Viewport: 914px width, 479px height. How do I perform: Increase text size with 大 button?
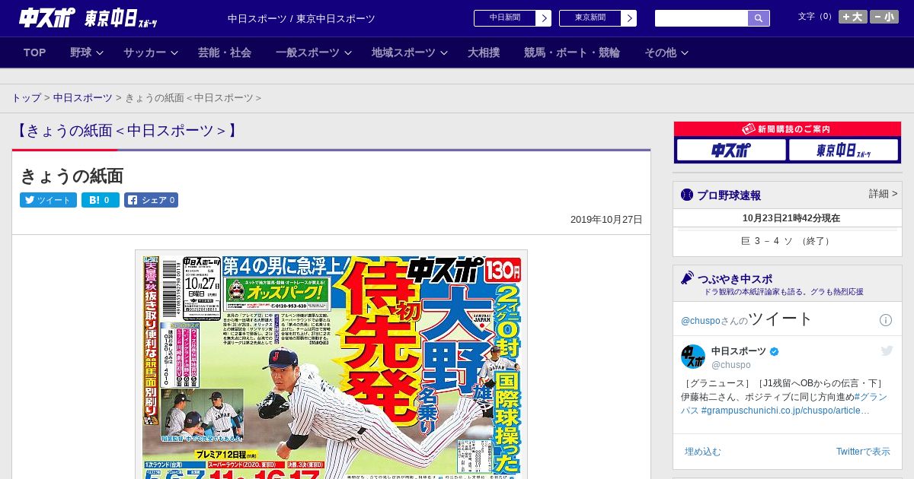pos(853,17)
